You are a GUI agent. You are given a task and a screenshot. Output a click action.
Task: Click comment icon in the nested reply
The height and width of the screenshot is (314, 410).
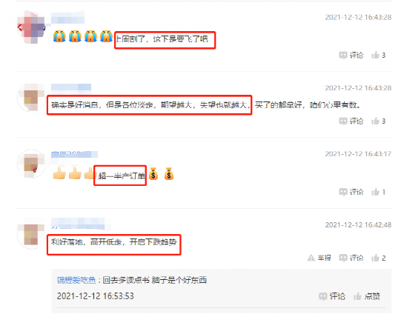tap(323, 296)
